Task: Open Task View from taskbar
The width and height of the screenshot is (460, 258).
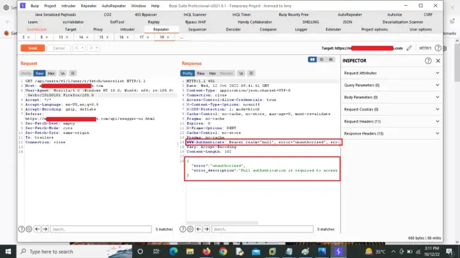Action: tap(156, 252)
